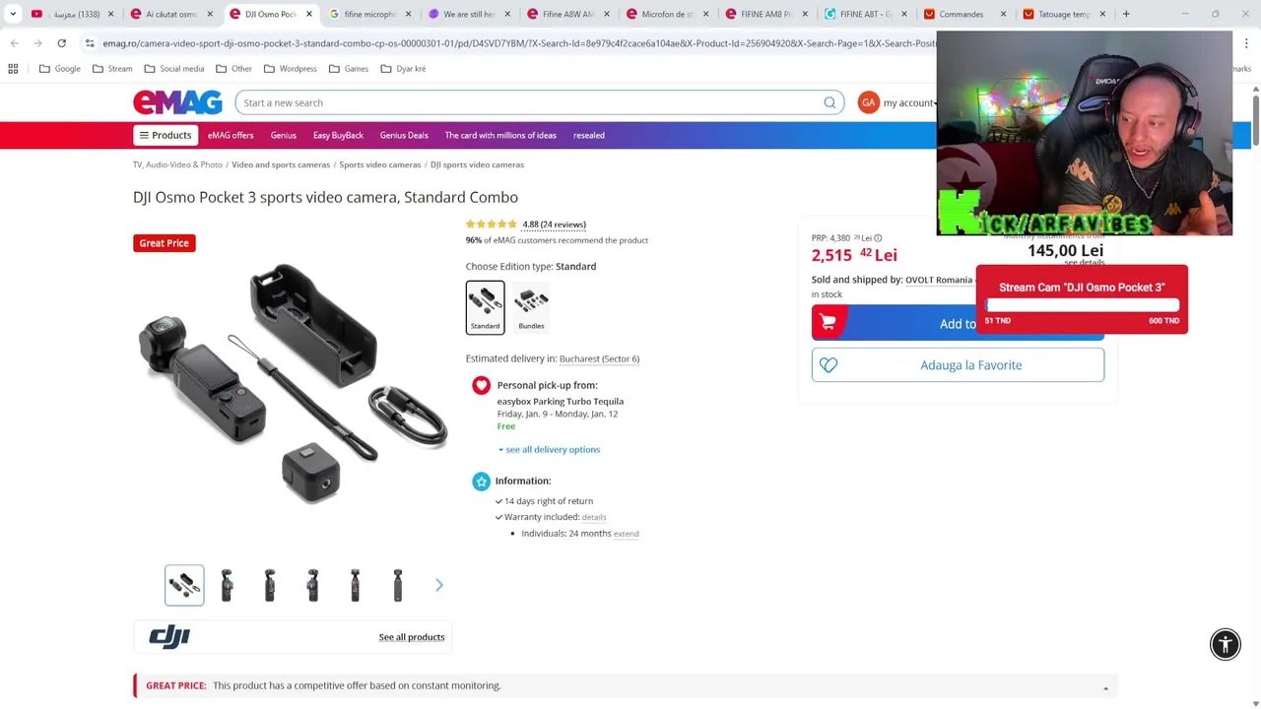Click the eMAG logo

177,102
